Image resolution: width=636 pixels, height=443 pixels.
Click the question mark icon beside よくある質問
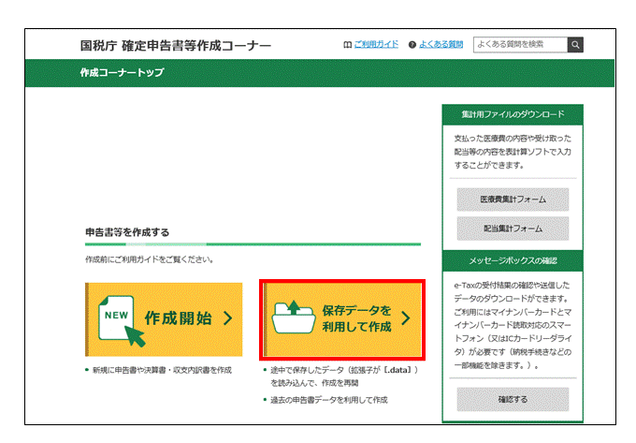click(412, 44)
